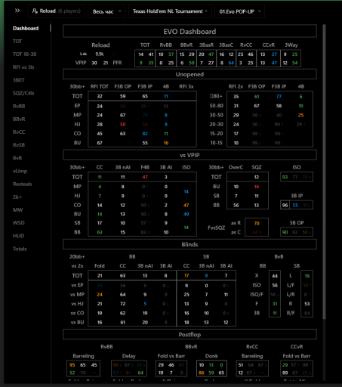Click the 3Way column header

[x=291, y=45]
